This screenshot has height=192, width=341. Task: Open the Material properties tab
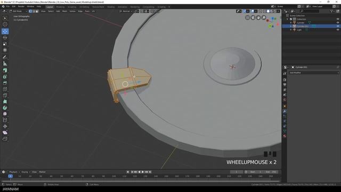[285, 136]
